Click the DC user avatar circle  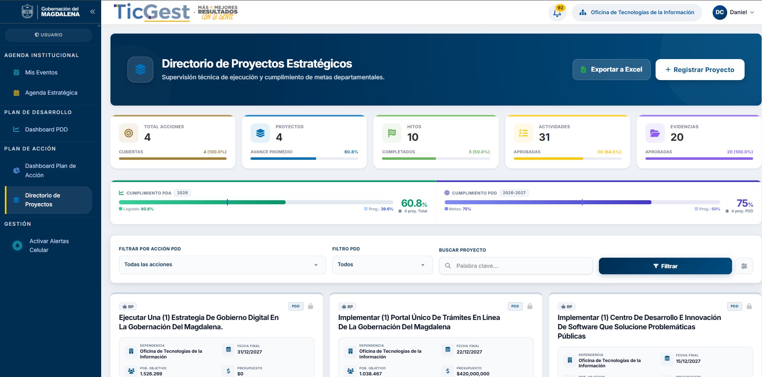pos(720,12)
